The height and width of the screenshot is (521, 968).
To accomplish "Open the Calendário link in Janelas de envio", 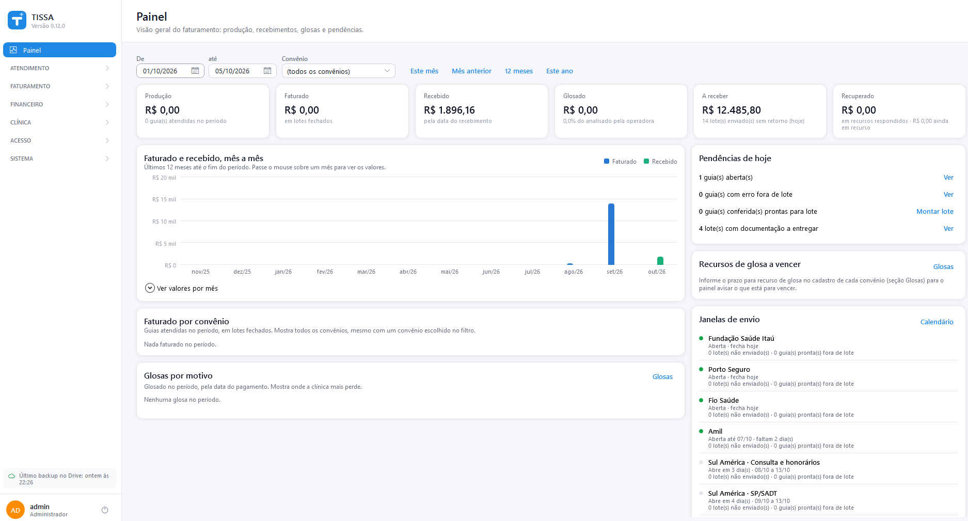I will [937, 322].
